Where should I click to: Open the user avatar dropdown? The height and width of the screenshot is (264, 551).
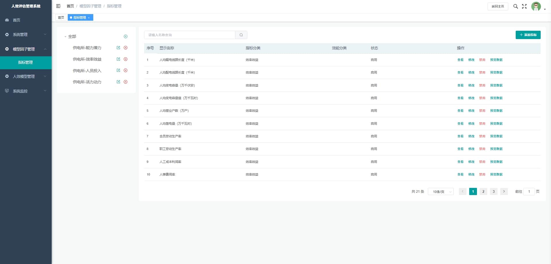(538, 6)
